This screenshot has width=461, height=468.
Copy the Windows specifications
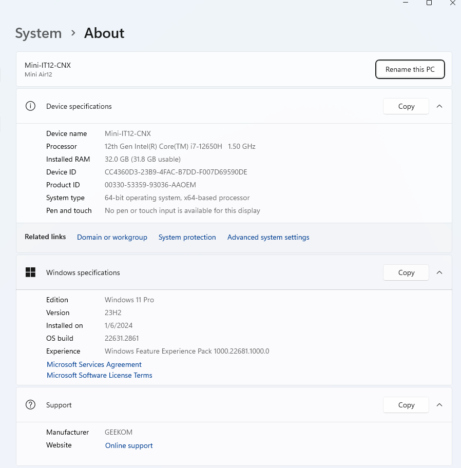pyautogui.click(x=406, y=272)
